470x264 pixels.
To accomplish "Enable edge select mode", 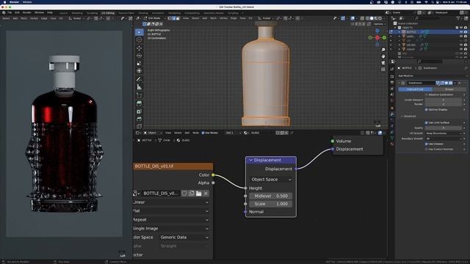I will 174,18.
